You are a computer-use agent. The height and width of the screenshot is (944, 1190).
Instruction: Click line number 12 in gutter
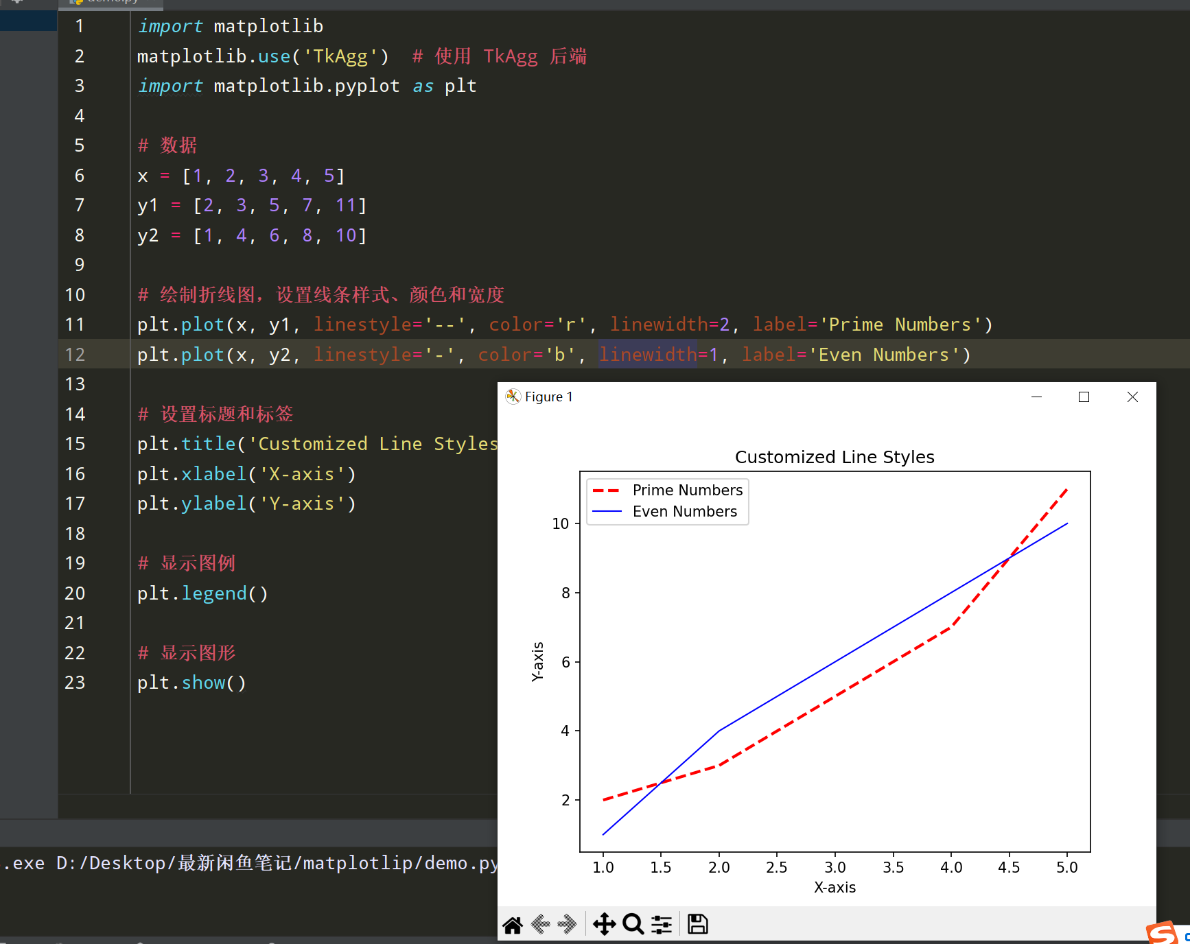pyautogui.click(x=75, y=355)
